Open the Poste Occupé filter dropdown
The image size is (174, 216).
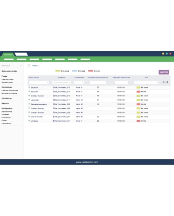point(39,83)
